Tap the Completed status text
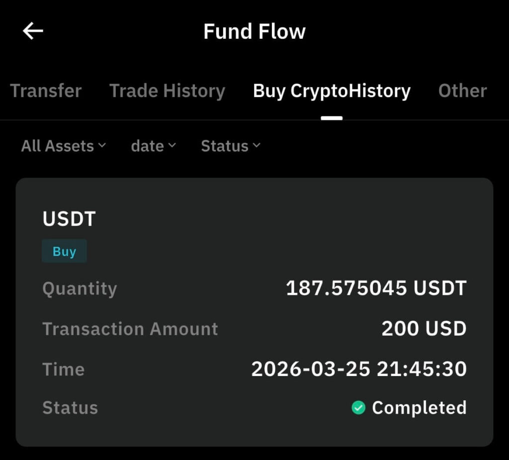The width and height of the screenshot is (509, 460). pos(419,408)
